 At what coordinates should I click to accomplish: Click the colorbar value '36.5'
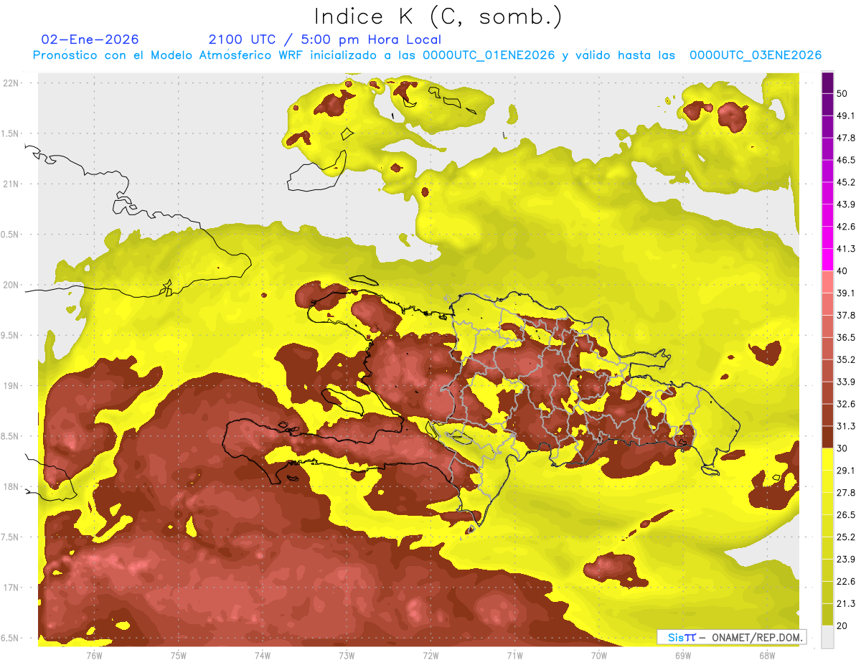coord(846,337)
